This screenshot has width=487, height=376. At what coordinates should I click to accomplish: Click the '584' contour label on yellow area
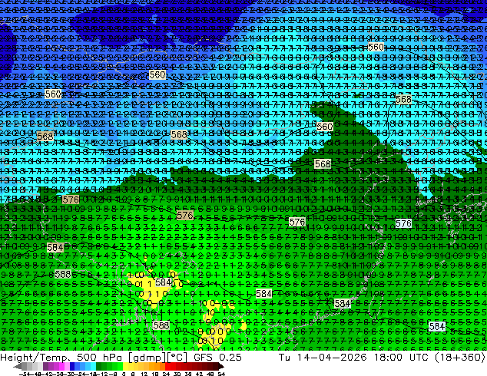coord(164,282)
